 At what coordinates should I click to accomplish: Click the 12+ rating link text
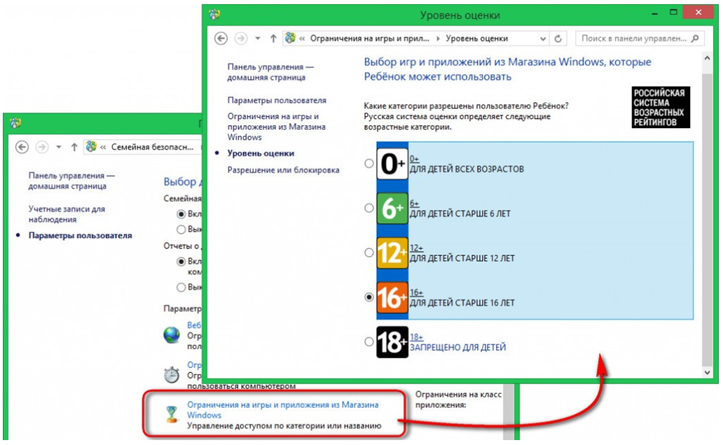pos(416,248)
